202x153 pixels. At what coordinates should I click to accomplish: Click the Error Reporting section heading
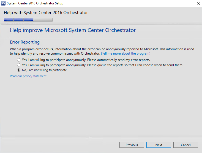[25, 42]
